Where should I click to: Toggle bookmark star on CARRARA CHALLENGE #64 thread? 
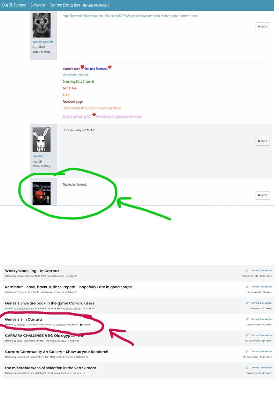point(247,335)
